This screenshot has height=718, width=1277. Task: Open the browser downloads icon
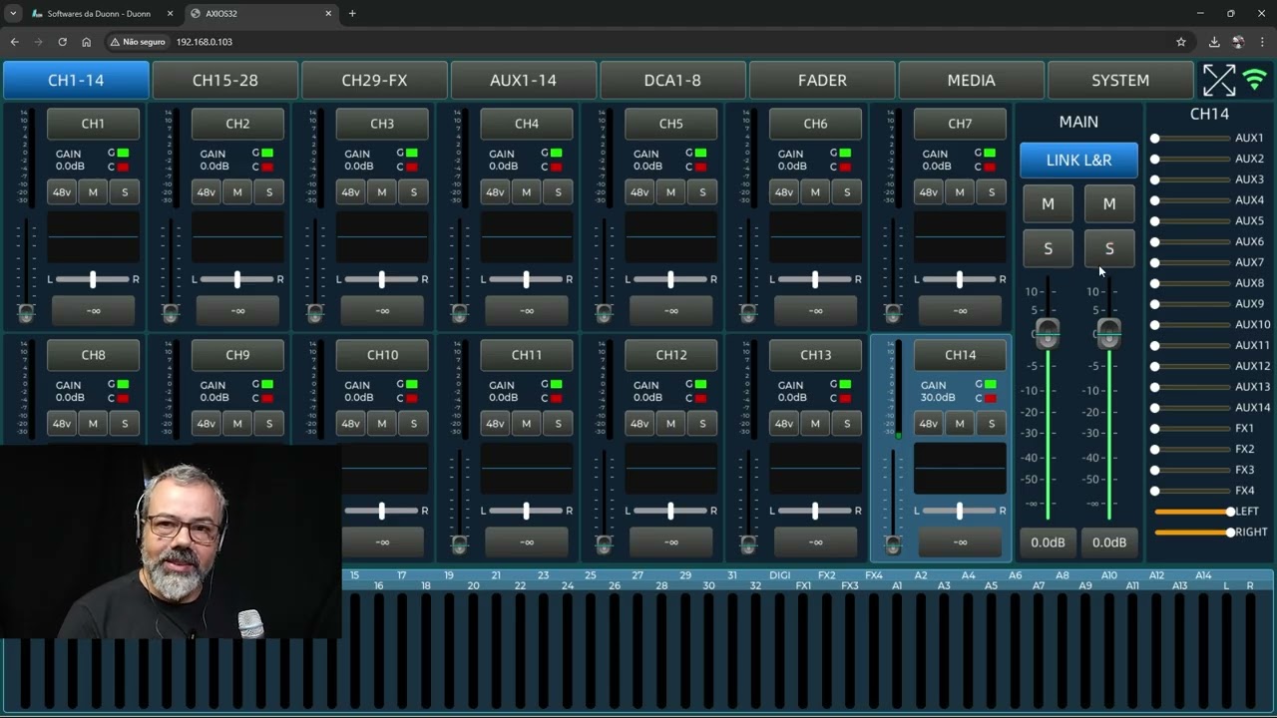pos(1214,42)
